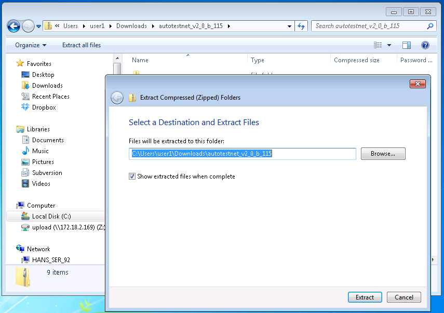Click the Dropbox icon in Favorites
Image resolution: width=444 pixels, height=313 pixels.
coord(25,107)
